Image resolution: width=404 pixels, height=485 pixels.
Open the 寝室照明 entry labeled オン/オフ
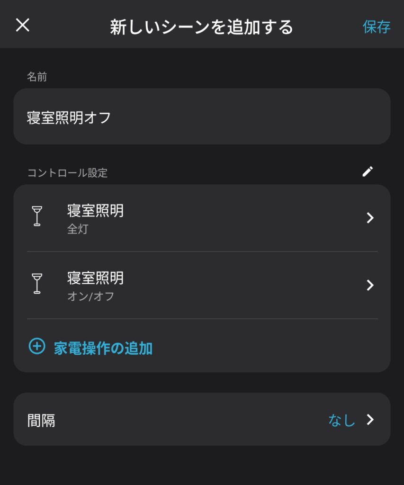(x=95, y=278)
